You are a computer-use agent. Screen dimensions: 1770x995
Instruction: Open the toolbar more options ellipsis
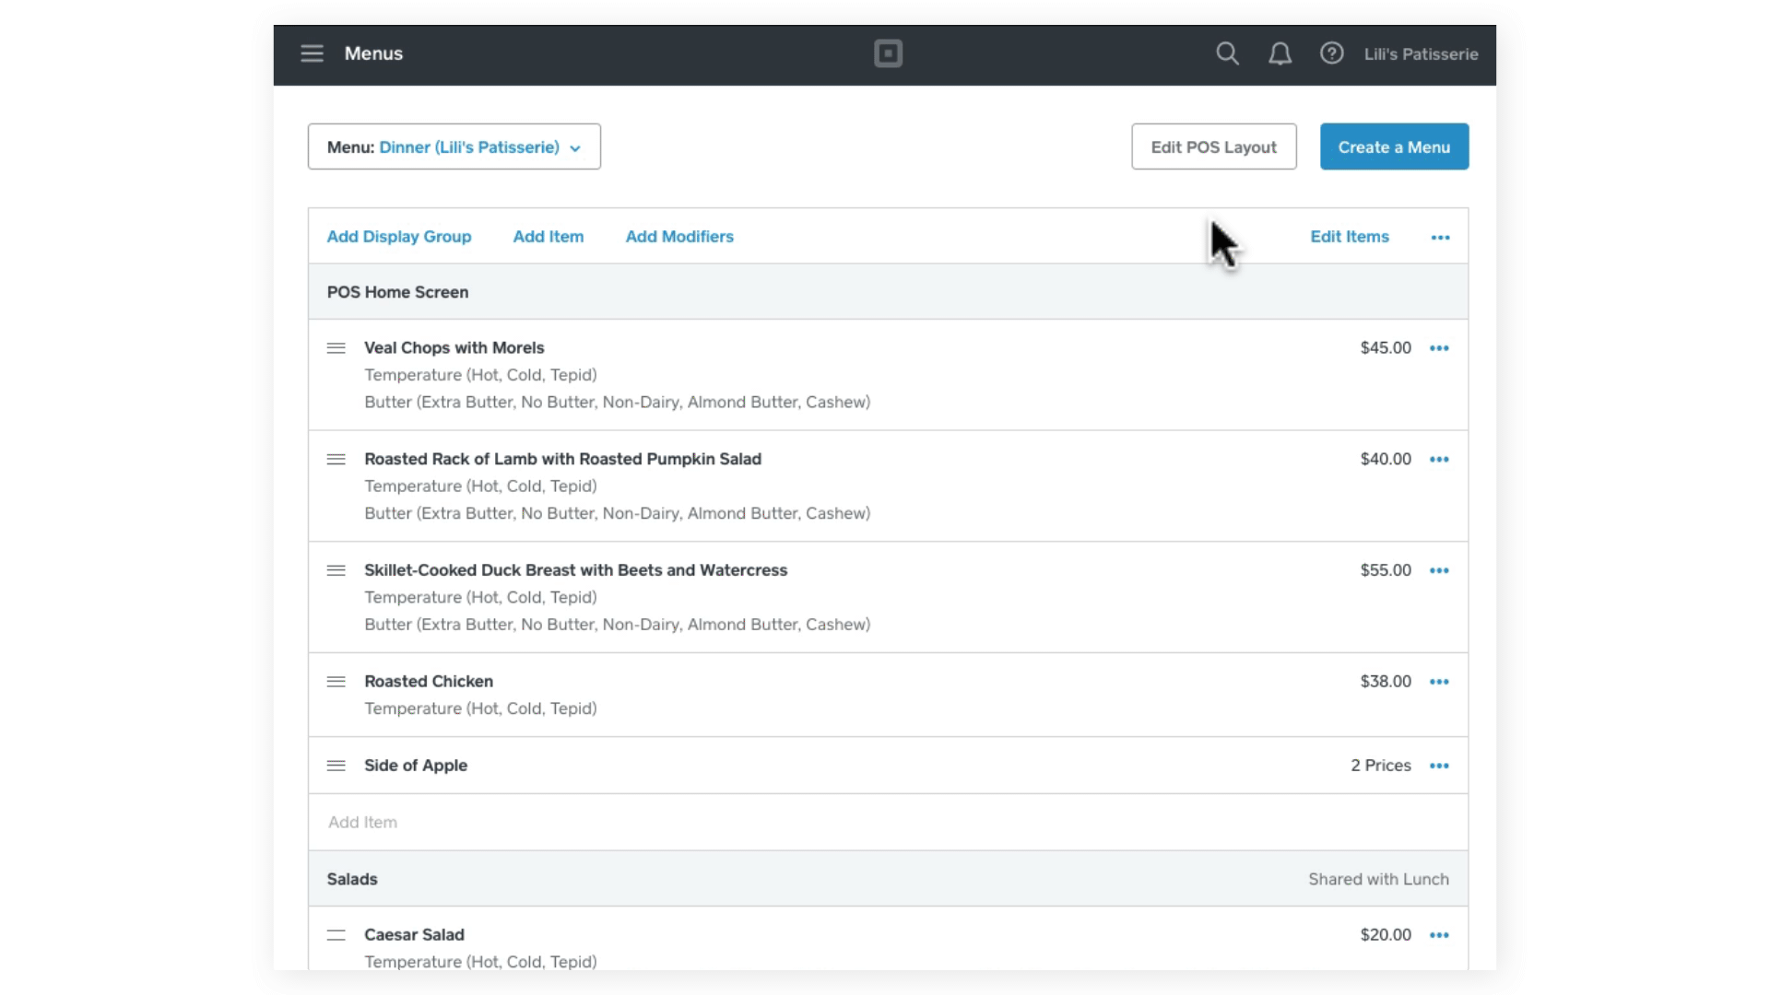[1440, 238]
